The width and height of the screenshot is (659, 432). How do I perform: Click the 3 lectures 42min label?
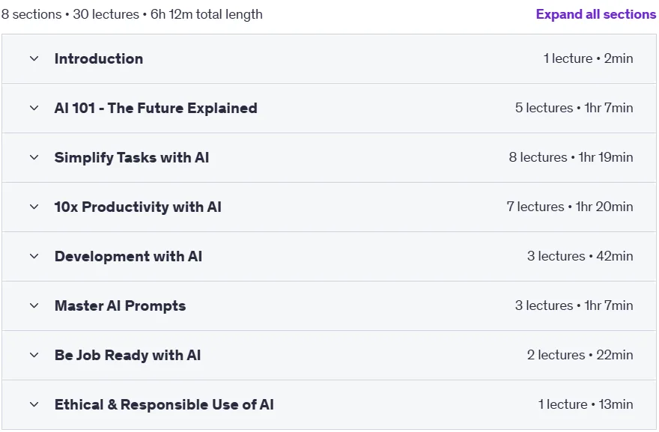(580, 256)
